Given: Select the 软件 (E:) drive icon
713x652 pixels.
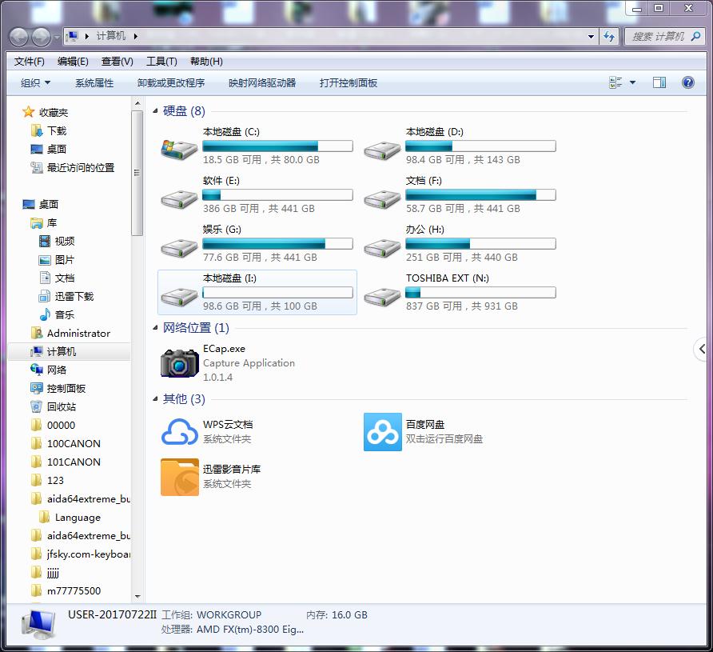Looking at the screenshot, I should (x=179, y=198).
